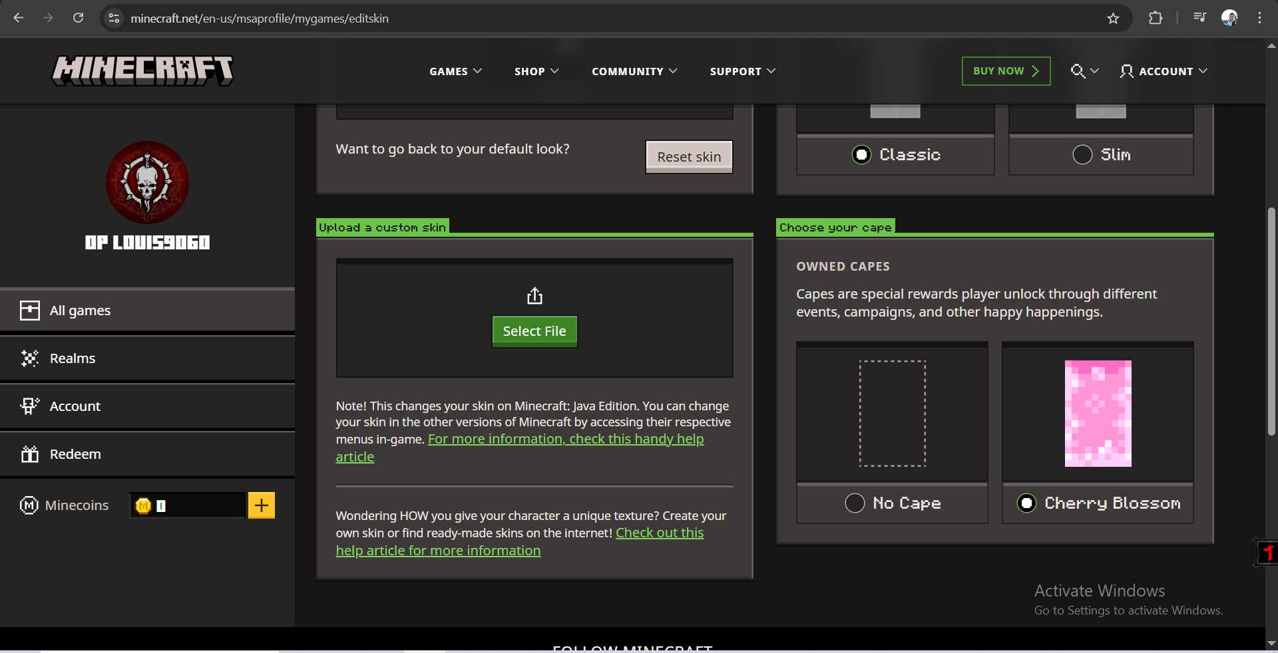
Task: Open the browser extensions puzzle icon
Action: (1156, 19)
